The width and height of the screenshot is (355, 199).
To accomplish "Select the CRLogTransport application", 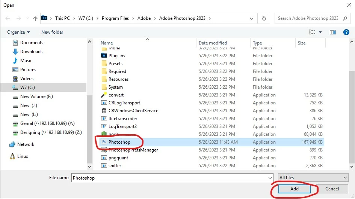I will click(124, 103).
